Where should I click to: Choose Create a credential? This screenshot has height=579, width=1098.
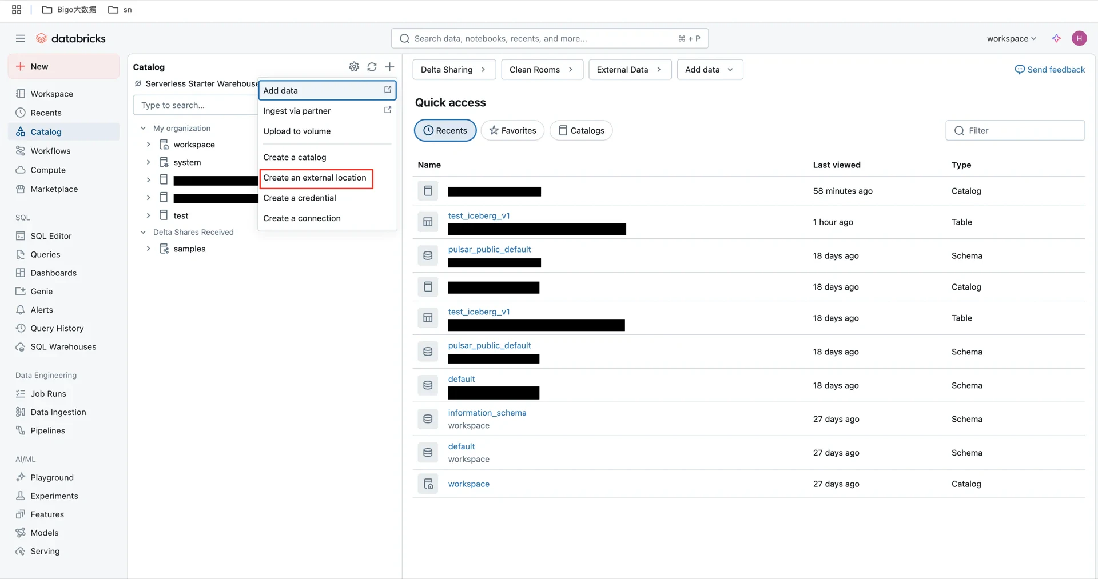point(327,198)
